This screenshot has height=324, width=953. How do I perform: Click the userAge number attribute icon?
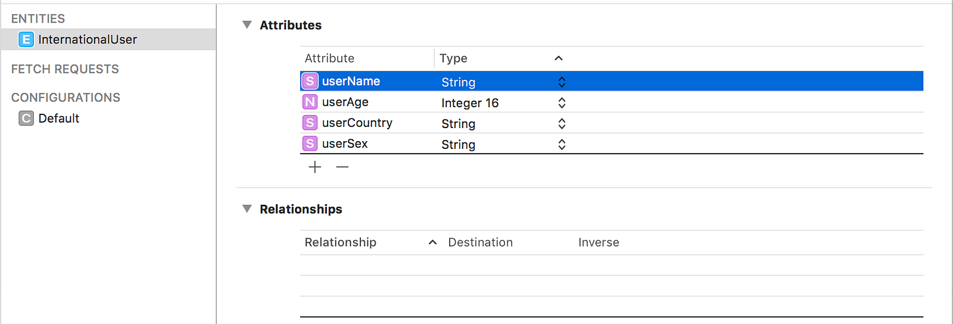click(x=310, y=102)
